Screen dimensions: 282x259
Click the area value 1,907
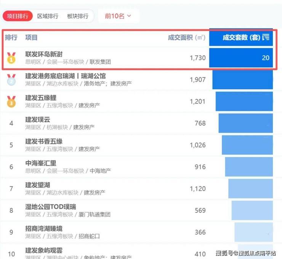[198, 80]
